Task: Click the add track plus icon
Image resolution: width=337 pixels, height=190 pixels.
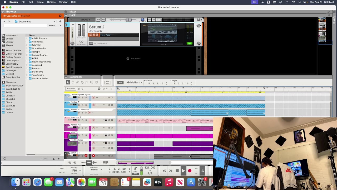Action: point(99,89)
